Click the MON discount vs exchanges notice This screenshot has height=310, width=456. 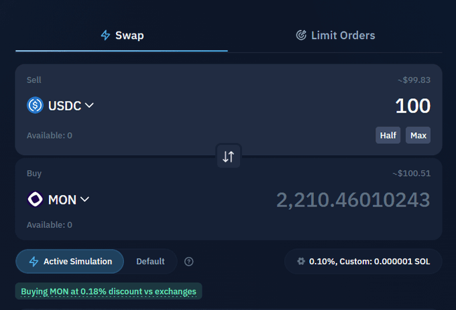coord(109,291)
